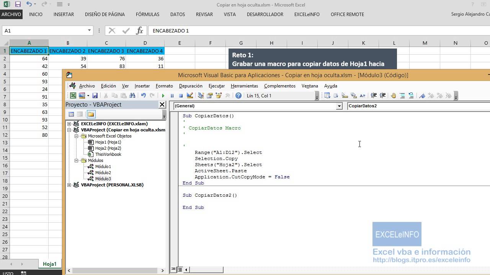Open VBA Help question mark icon
The width and height of the screenshot is (490, 275).
[x=238, y=95]
